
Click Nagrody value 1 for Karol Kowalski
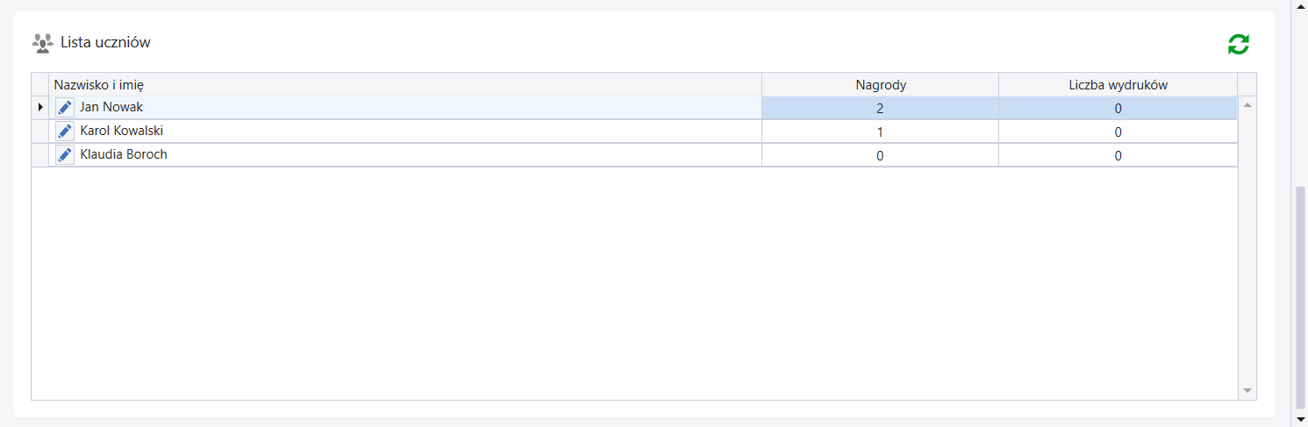click(x=880, y=132)
